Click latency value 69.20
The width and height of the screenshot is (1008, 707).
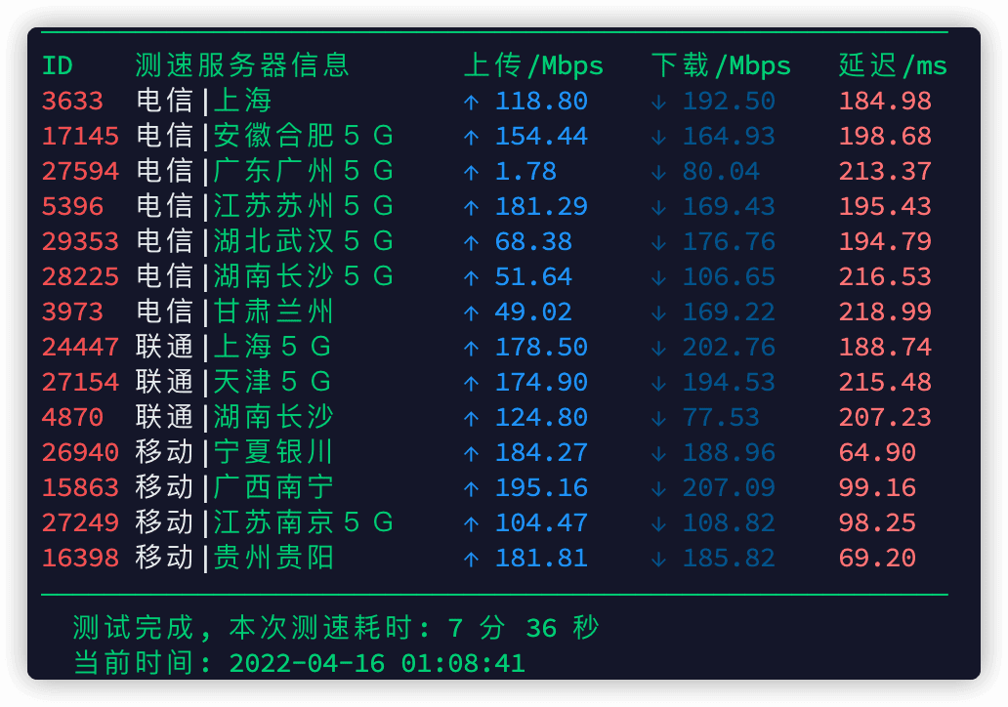877,558
